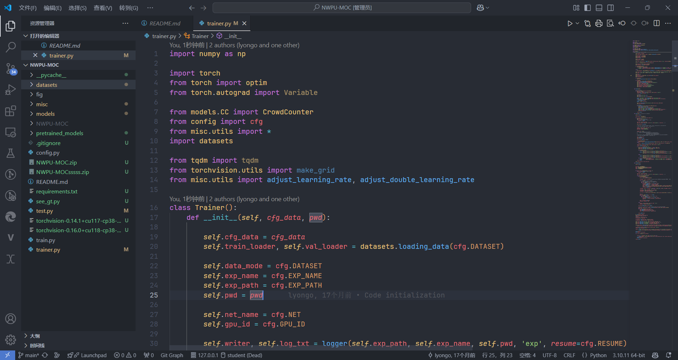Click the print icon in editor toolbar
Viewport: 678px width, 360px height.
tap(599, 23)
